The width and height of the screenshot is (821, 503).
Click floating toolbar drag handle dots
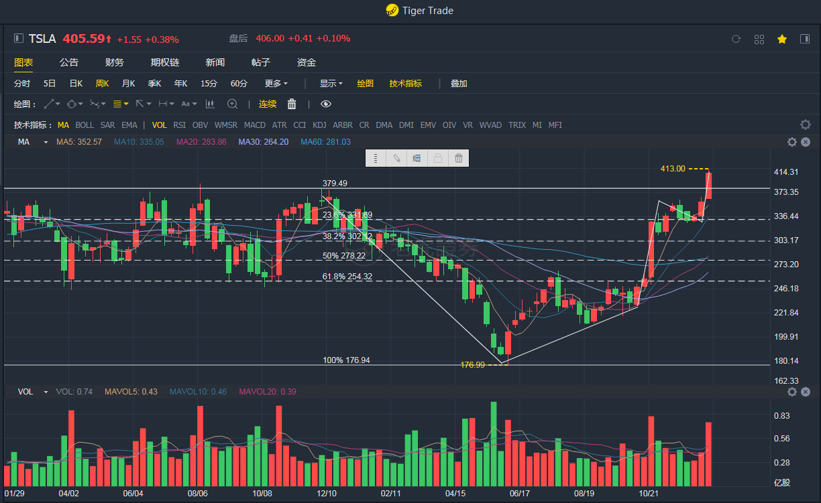pyautogui.click(x=376, y=158)
